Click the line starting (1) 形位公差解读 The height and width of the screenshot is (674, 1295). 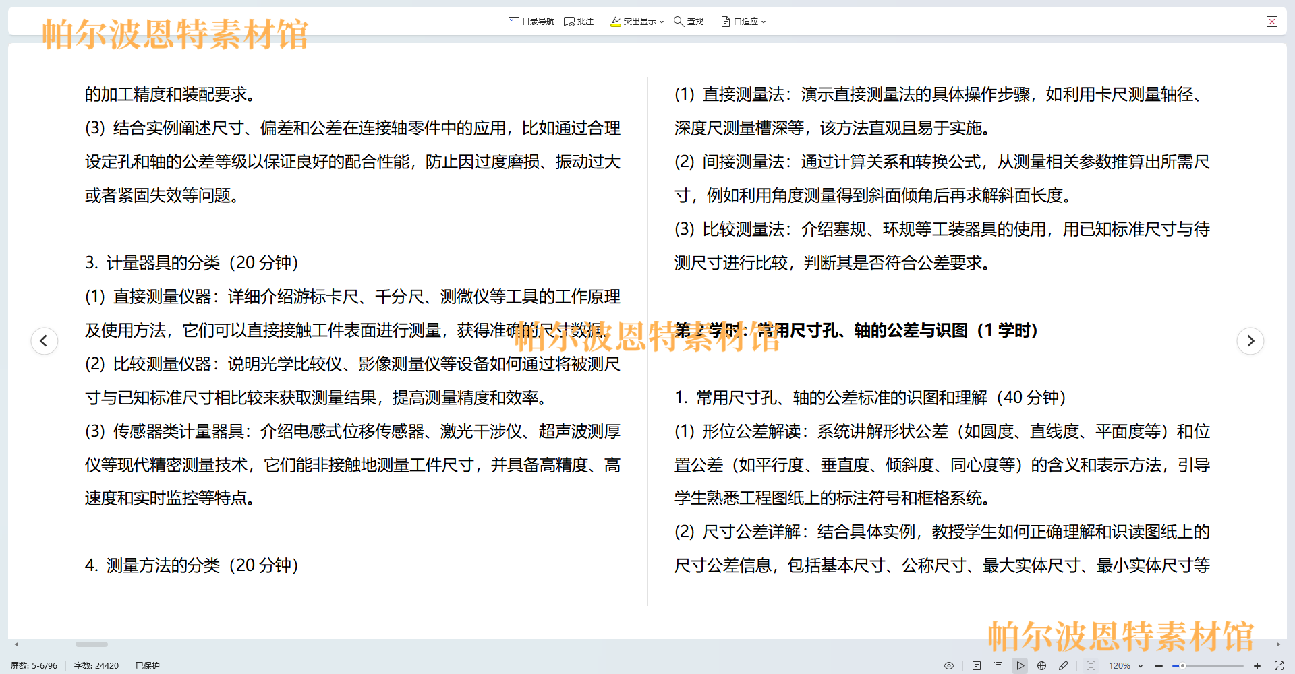[x=942, y=431]
